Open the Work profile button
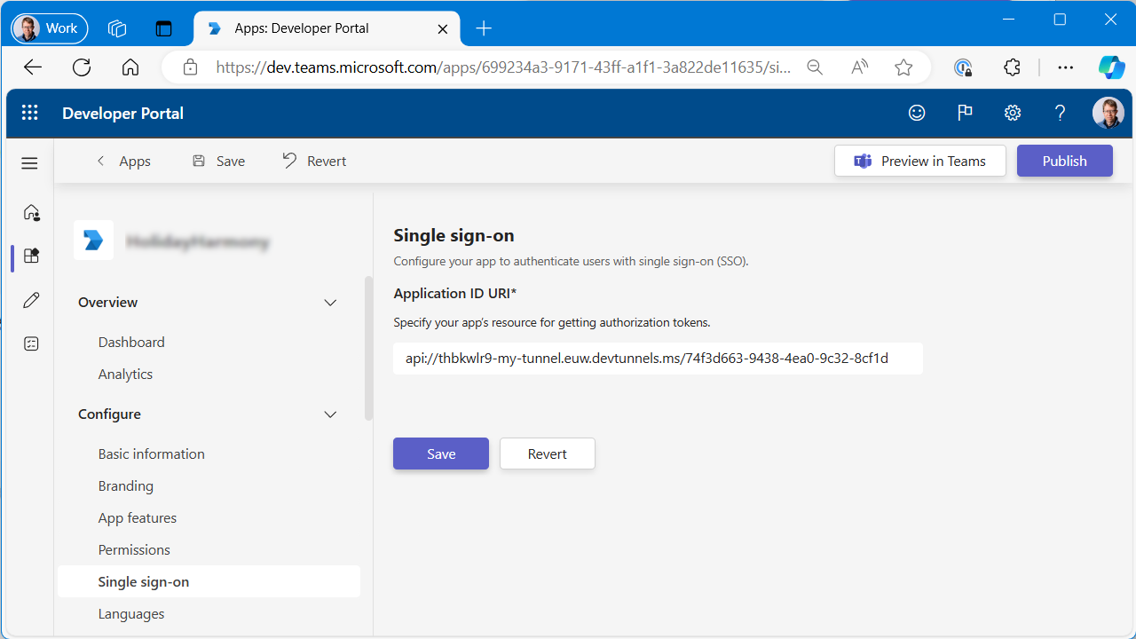The image size is (1136, 639). tap(50, 28)
